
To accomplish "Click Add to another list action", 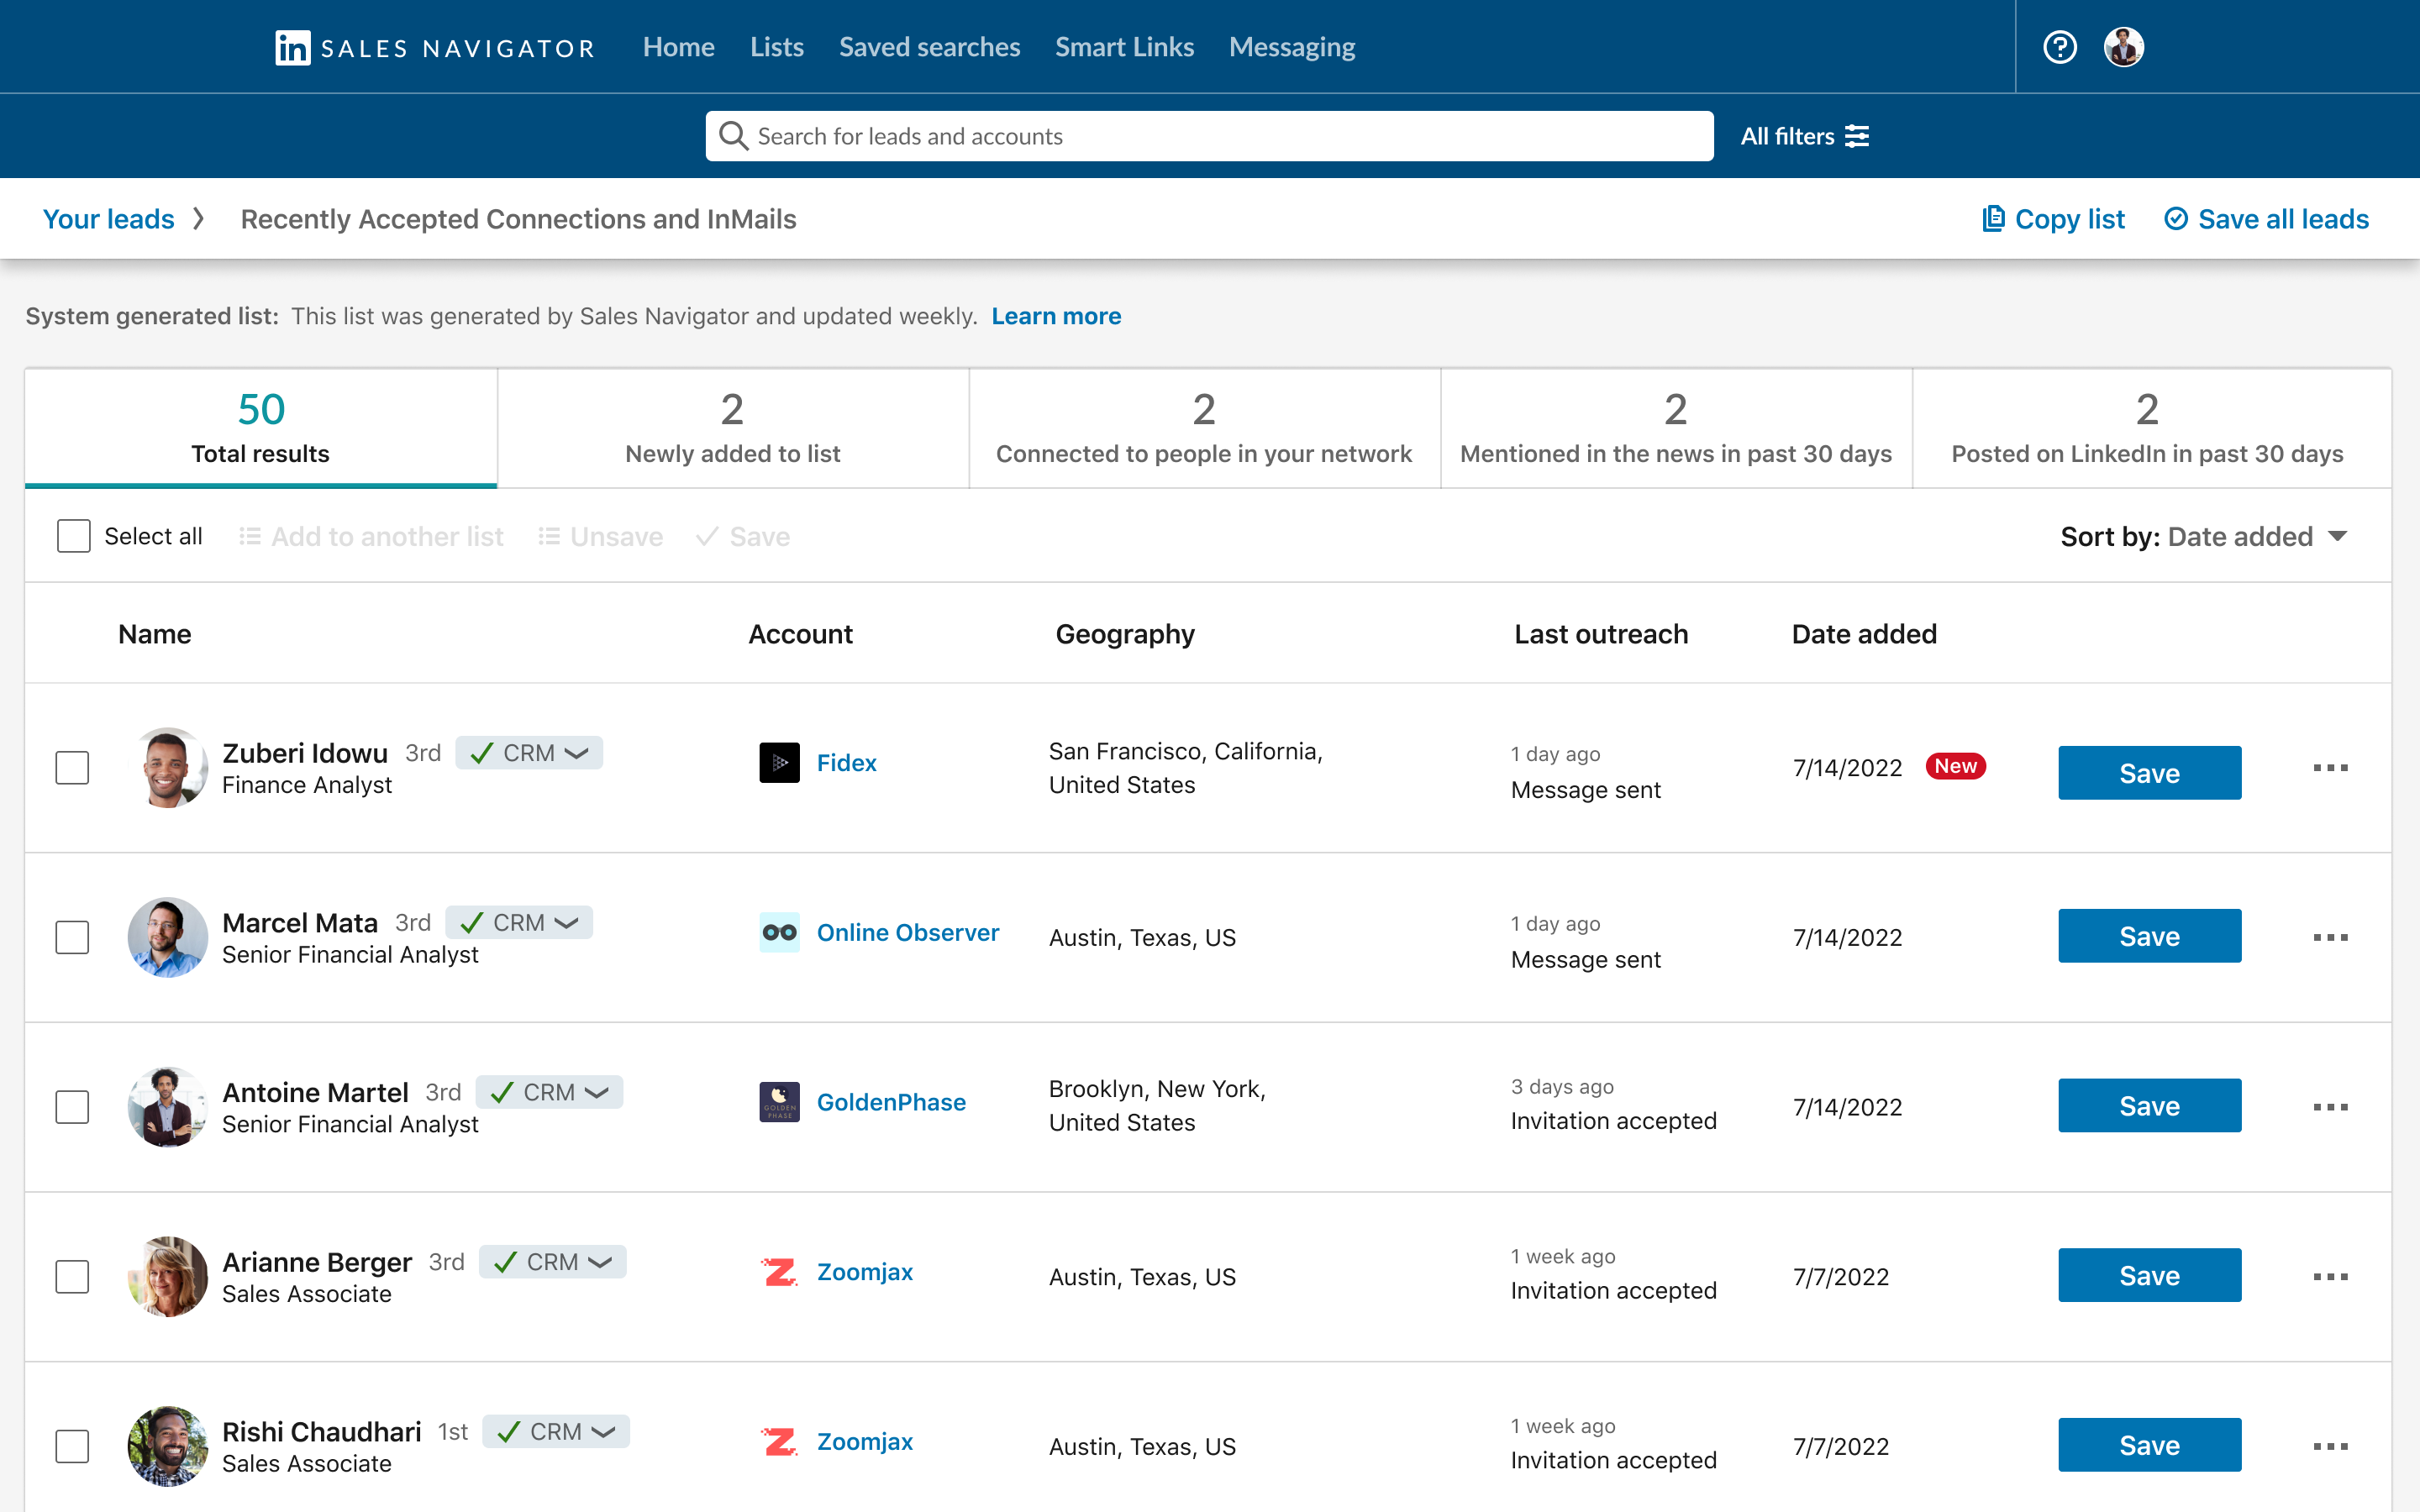I will tap(371, 537).
